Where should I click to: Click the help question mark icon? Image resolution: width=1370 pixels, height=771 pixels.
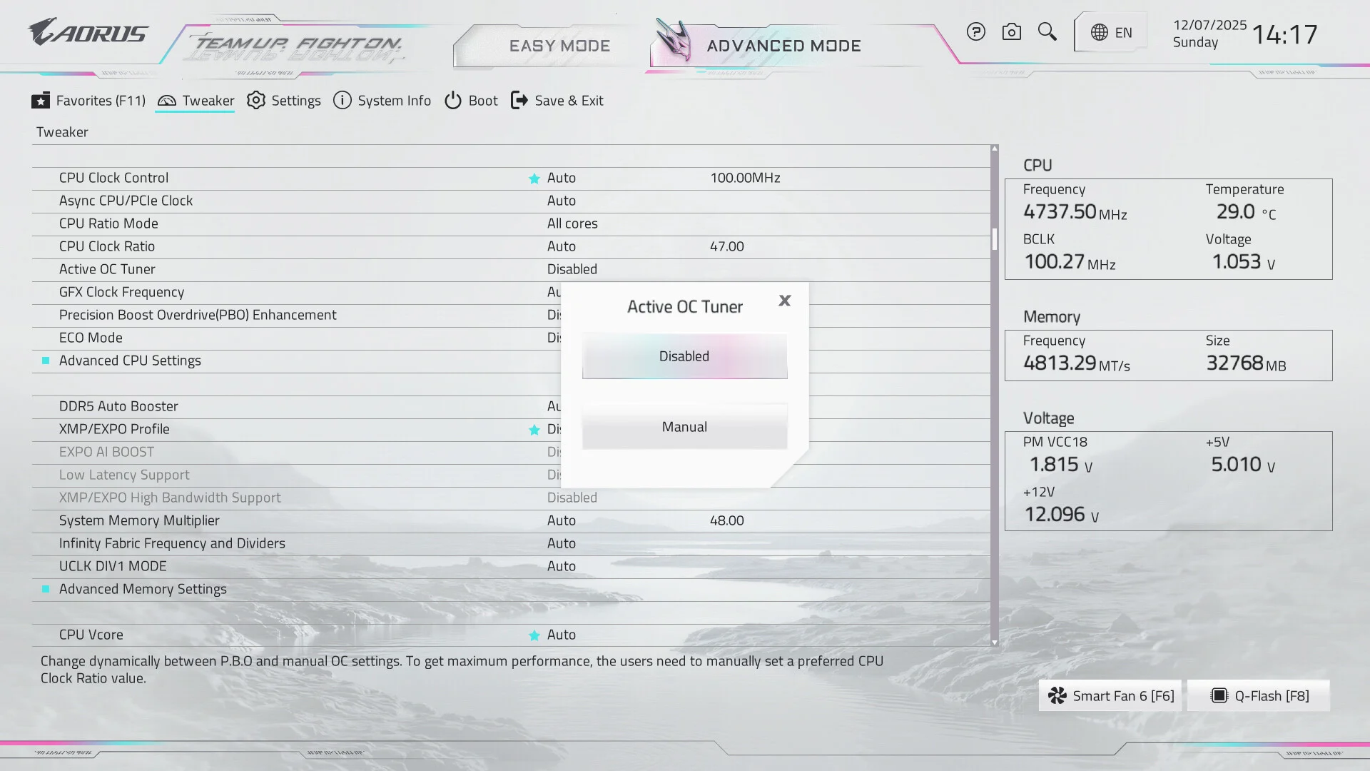[x=975, y=32]
